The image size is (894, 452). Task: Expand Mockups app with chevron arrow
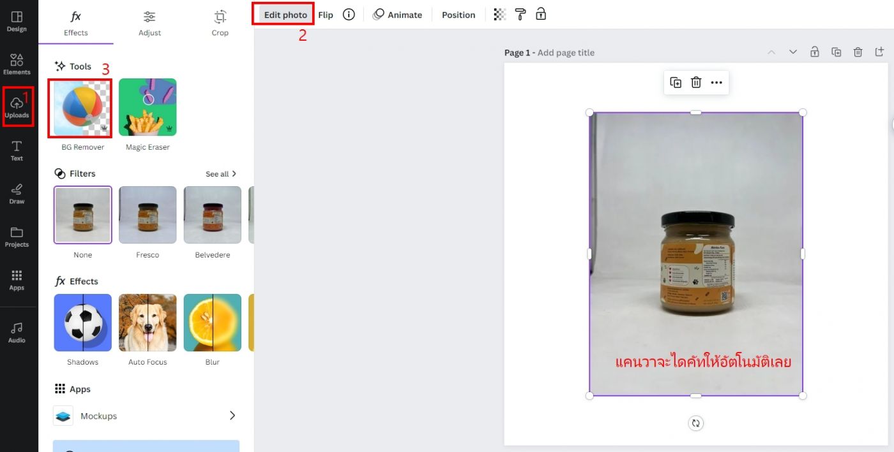(232, 416)
